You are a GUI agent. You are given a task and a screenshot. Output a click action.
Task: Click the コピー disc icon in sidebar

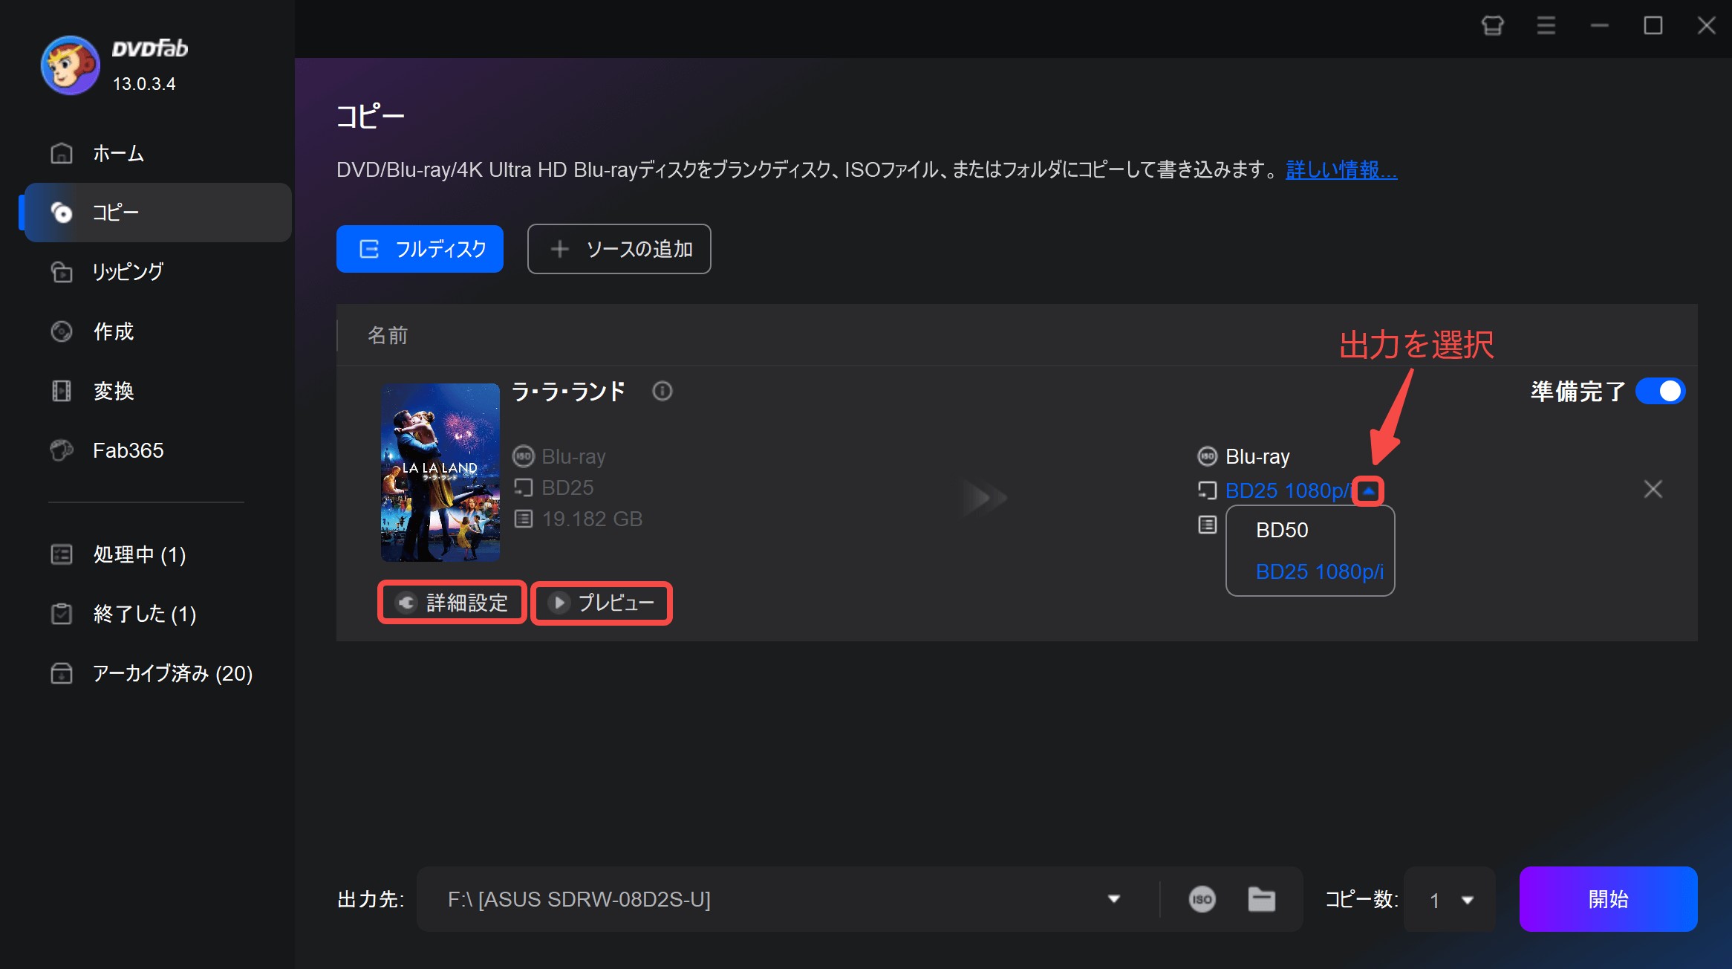point(62,213)
